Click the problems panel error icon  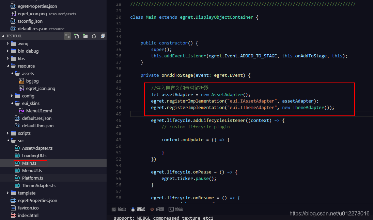coord(152,209)
